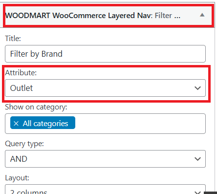The height and width of the screenshot is (194, 217).
Task: Open the Query type dropdown showing AND
Action: (105, 159)
